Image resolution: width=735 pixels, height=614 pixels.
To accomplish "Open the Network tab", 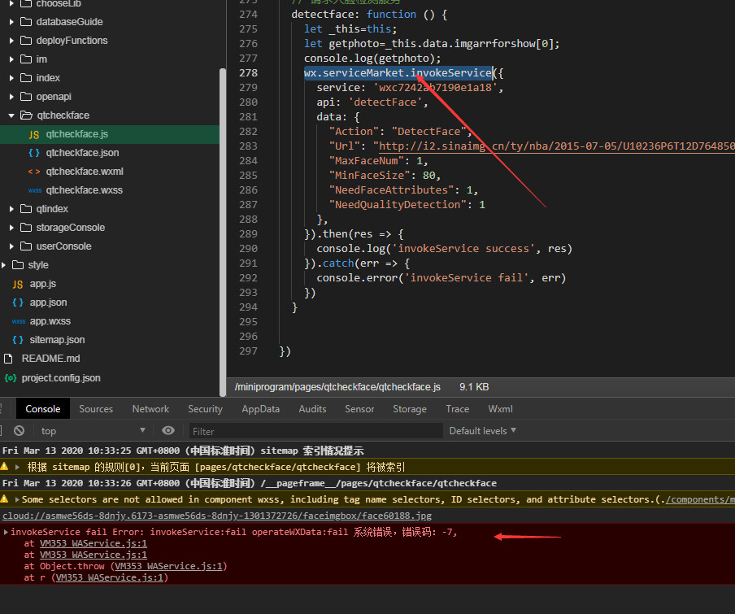I will pos(150,409).
